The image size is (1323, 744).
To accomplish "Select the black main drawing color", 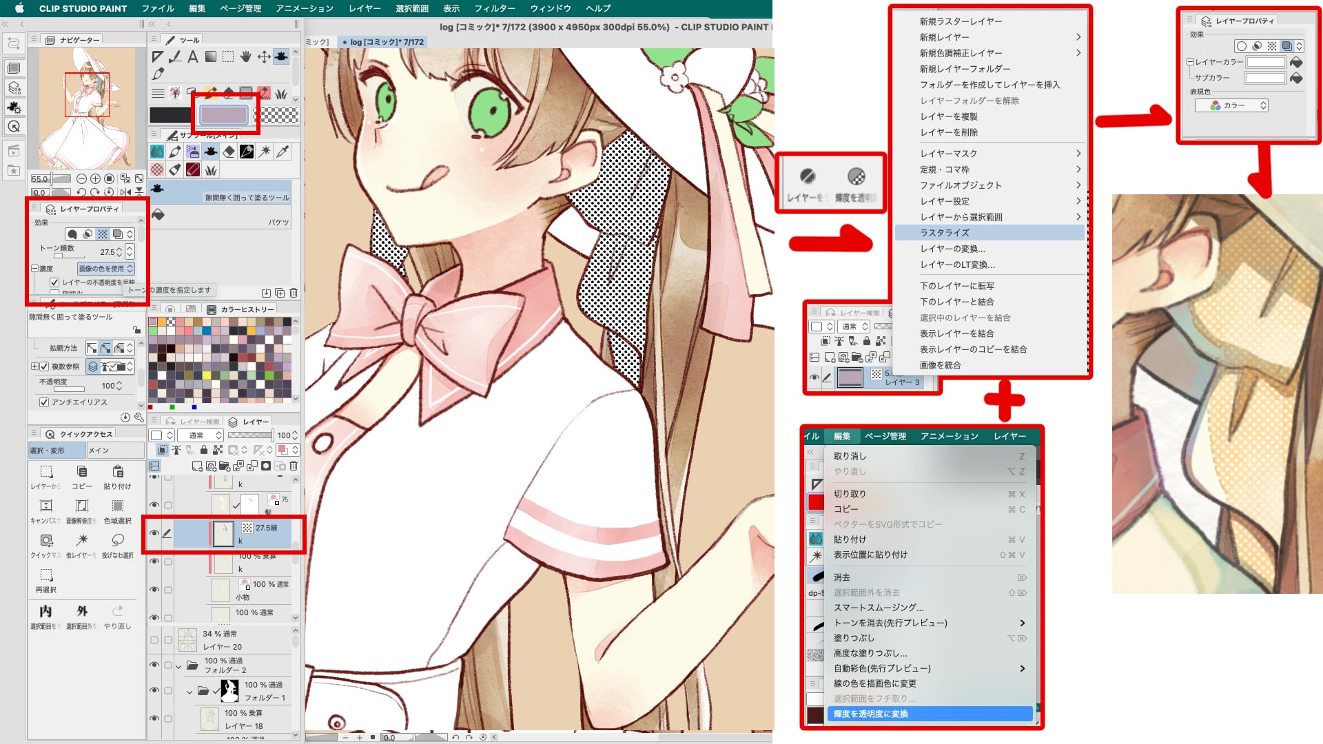I will pyautogui.click(x=170, y=115).
